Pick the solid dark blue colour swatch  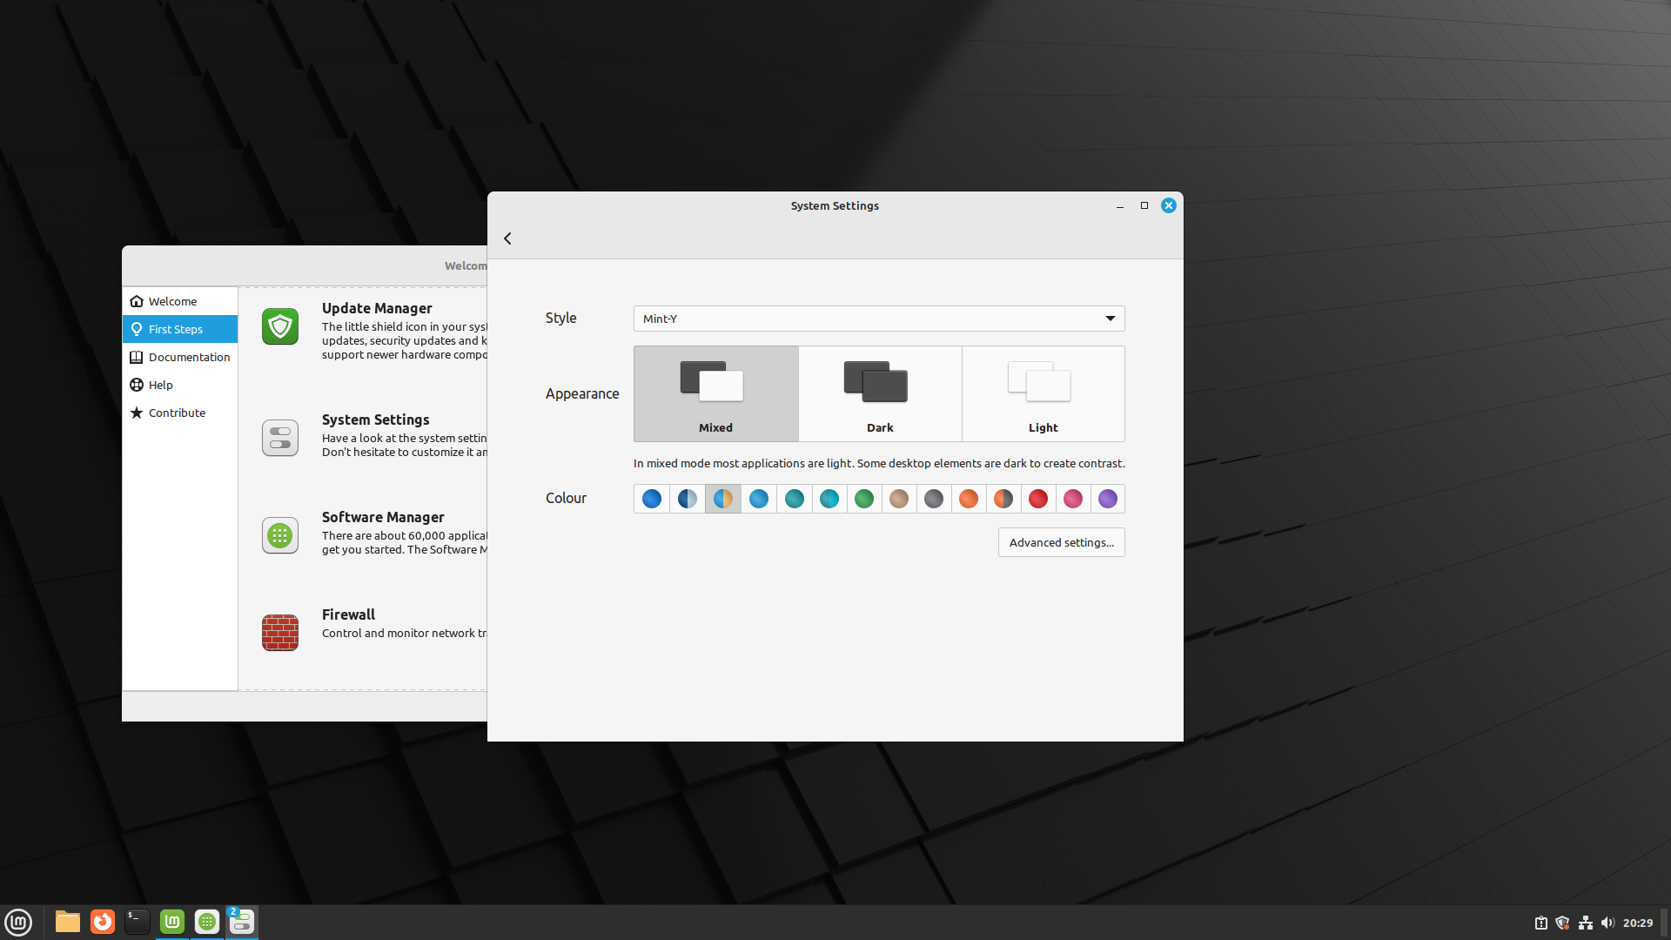coord(652,499)
